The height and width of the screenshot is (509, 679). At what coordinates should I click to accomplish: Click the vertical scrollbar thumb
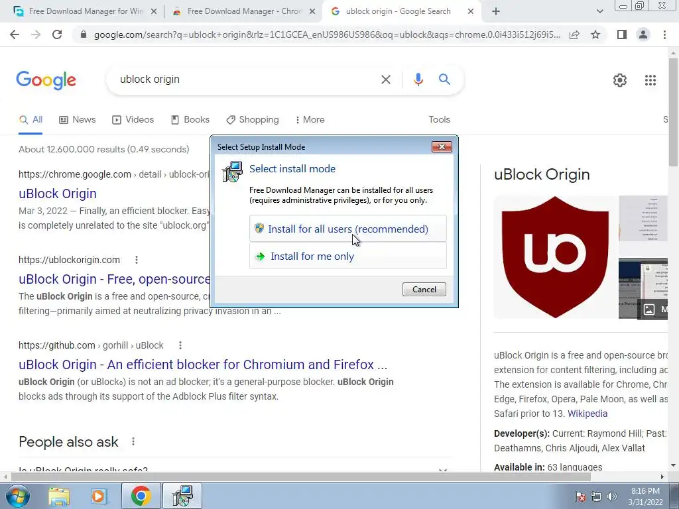pos(674,111)
